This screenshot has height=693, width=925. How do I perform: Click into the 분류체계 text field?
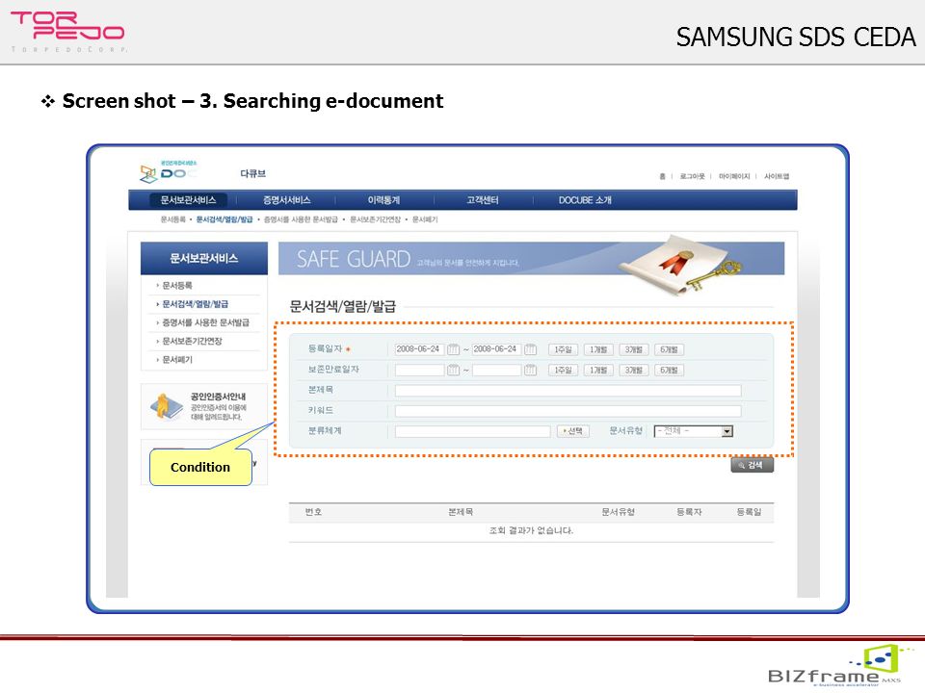tap(472, 431)
